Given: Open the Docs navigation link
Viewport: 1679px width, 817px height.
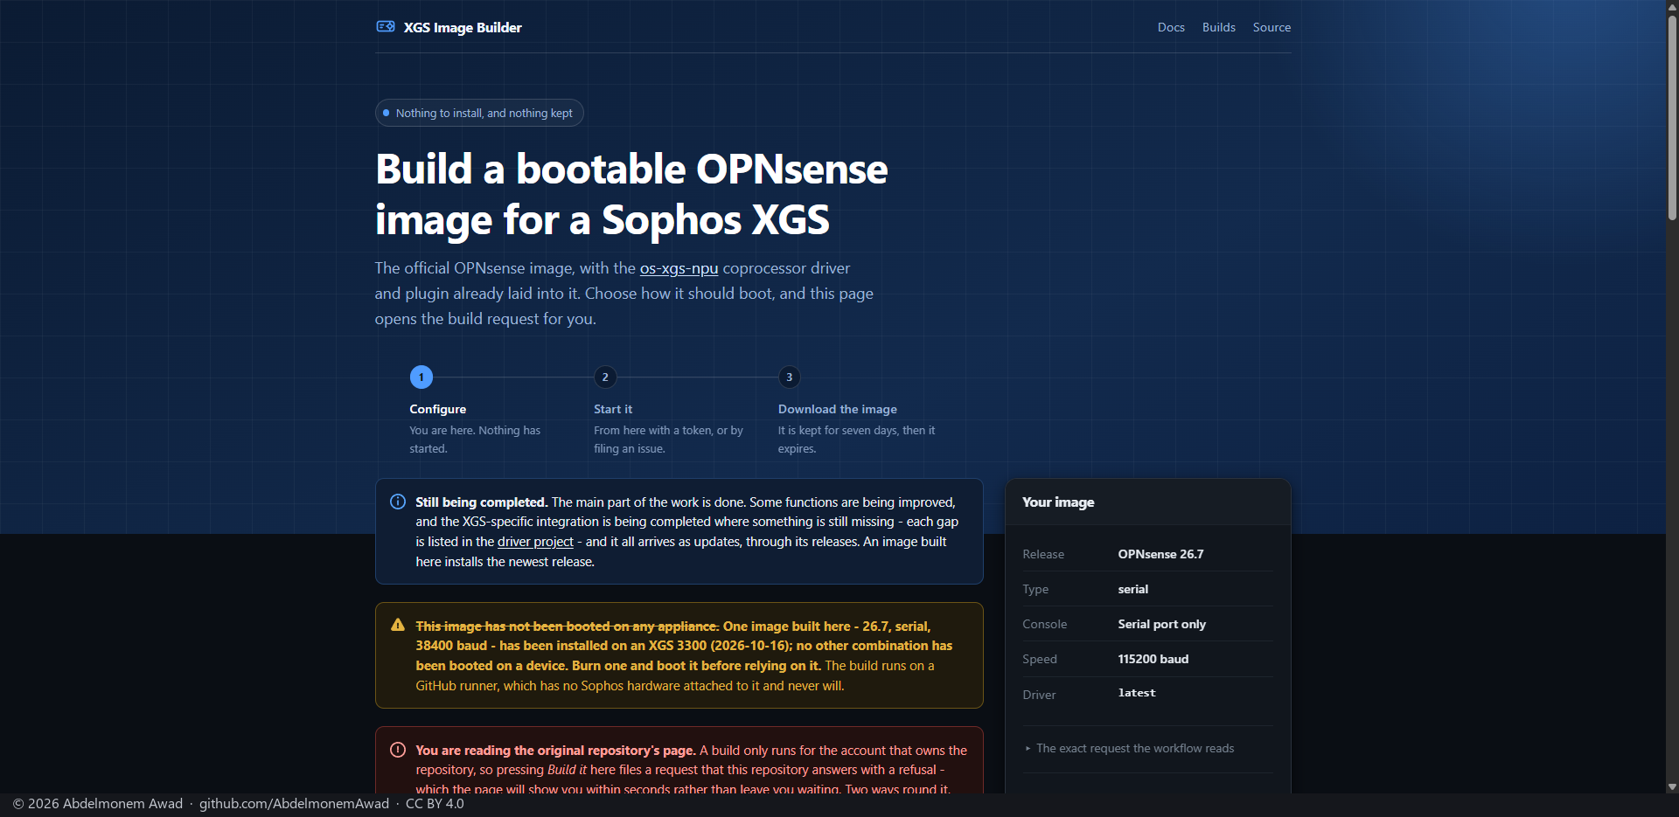Looking at the screenshot, I should tap(1171, 27).
